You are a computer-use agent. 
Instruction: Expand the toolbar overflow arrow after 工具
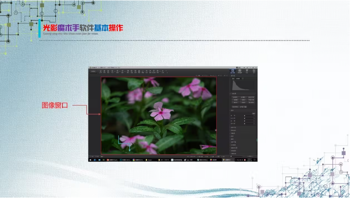167,72
